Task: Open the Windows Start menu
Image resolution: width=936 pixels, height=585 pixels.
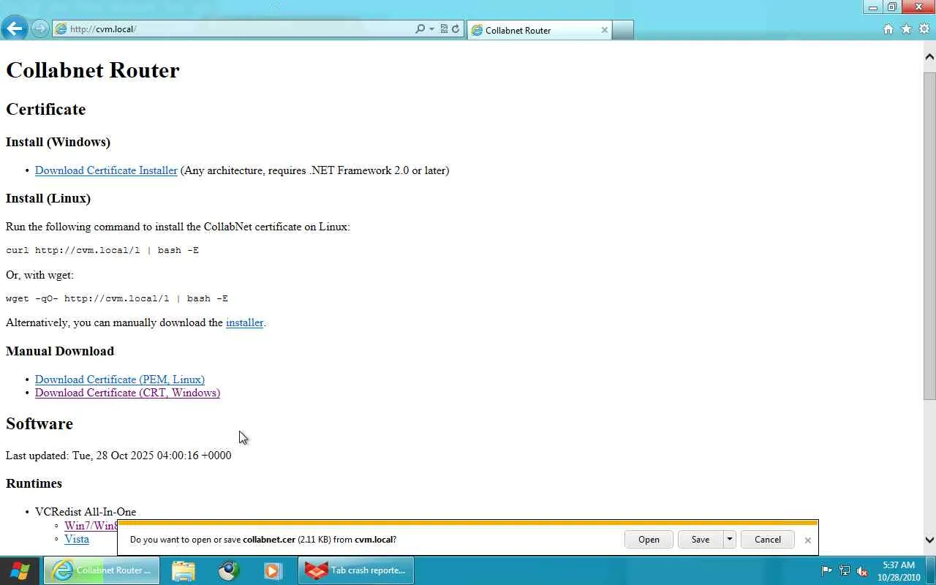Action: click(20, 570)
